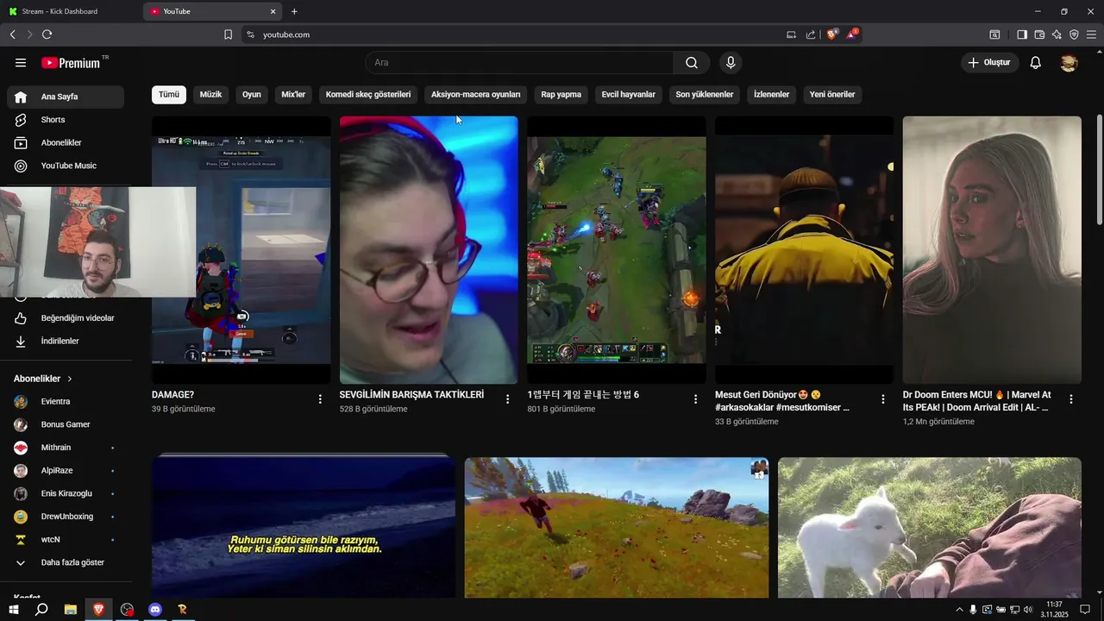
Task: Open Brave Leo AI sparkle icon
Action: [1057, 34]
